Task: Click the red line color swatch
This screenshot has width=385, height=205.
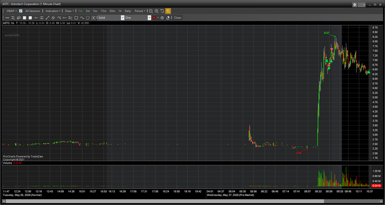Action: pyautogui.click(x=154, y=18)
